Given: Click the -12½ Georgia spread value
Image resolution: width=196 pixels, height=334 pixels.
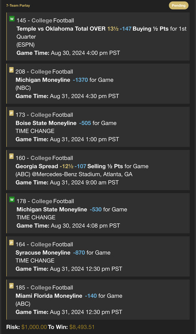Looking at the screenshot, I should click(67, 166).
